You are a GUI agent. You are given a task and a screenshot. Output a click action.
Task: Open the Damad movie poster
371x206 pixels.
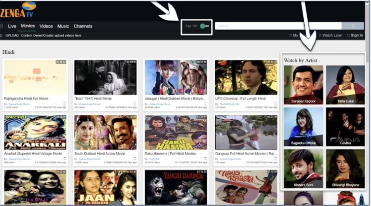[35, 187]
